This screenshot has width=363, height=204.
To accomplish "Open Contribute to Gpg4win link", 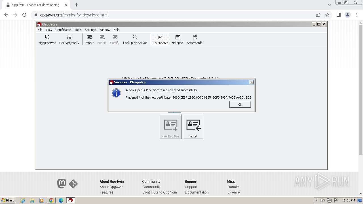I will click(160, 192).
